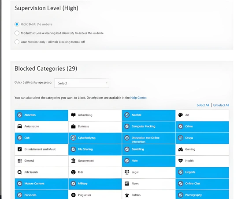
Task: Click the Art palette icon
Action: coord(181,115)
